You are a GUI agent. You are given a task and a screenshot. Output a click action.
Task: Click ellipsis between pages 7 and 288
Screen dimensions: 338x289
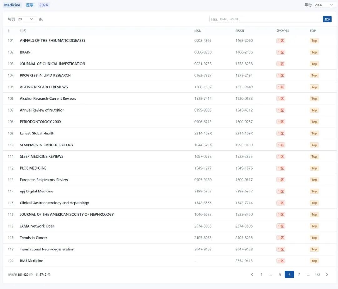pyautogui.click(x=308, y=275)
